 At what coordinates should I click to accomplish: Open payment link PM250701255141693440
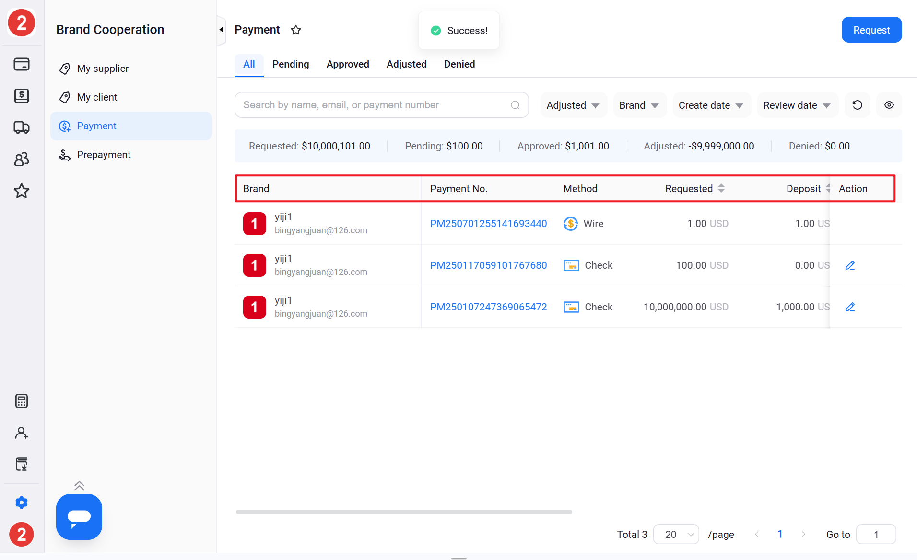tap(488, 224)
